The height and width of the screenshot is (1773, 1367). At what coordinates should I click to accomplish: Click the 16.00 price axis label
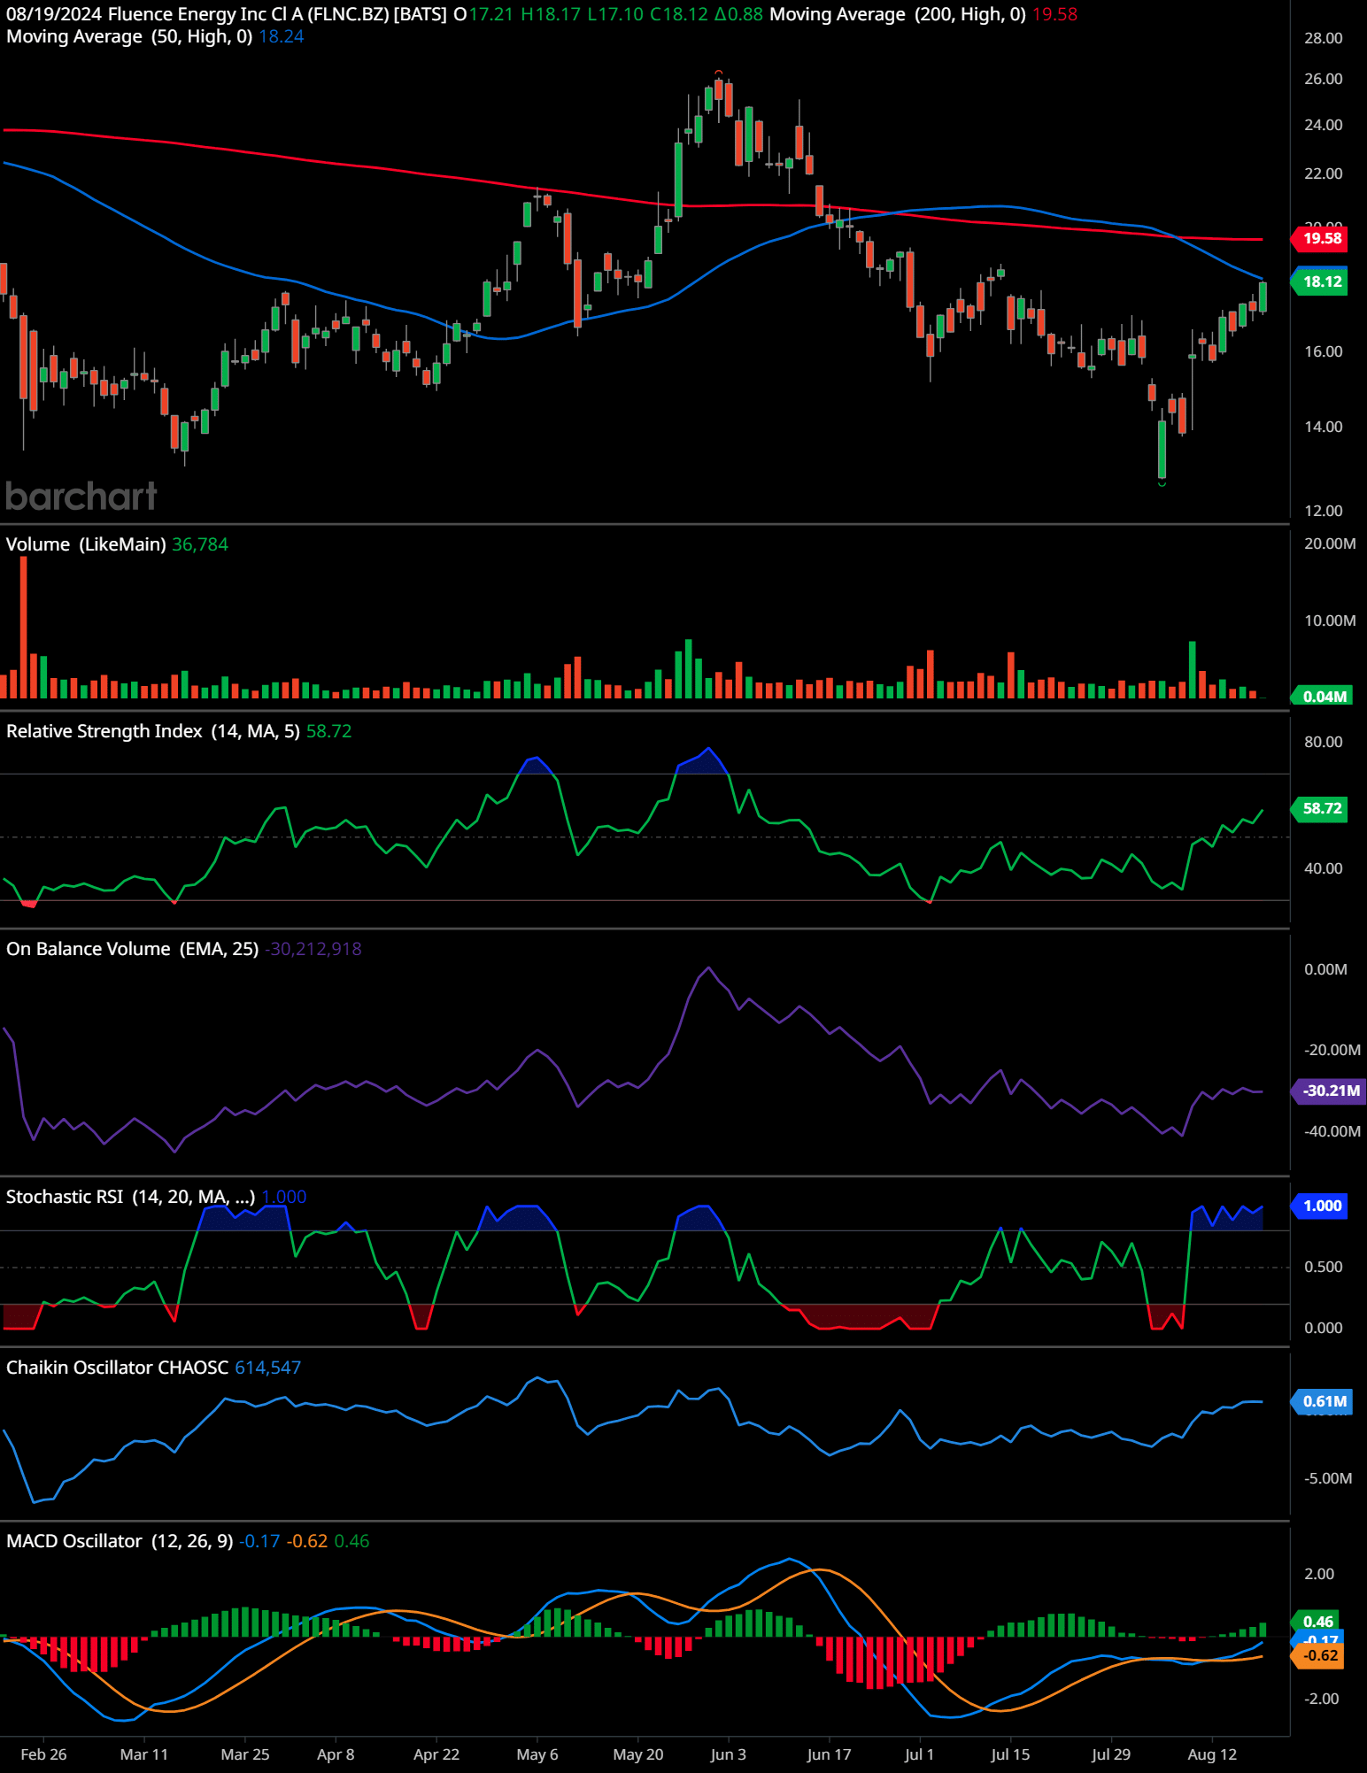point(1323,351)
